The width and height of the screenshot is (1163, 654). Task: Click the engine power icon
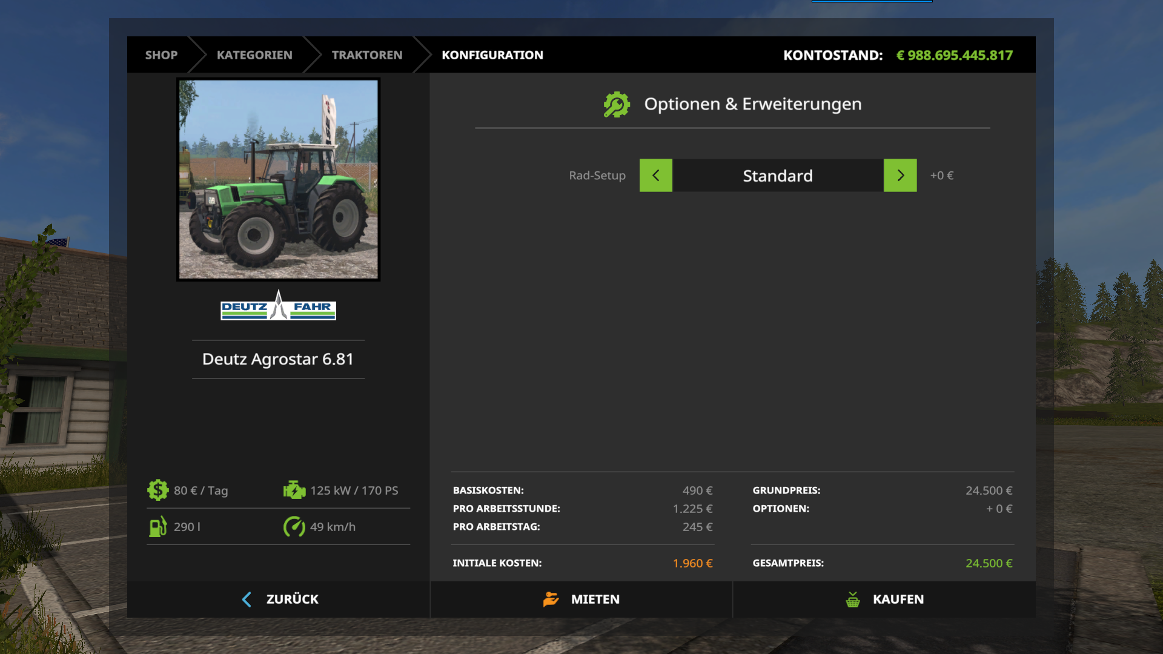pyautogui.click(x=294, y=490)
